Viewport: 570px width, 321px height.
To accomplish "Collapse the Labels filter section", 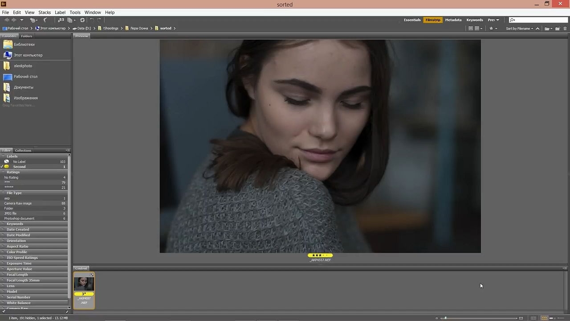I will pos(34,156).
